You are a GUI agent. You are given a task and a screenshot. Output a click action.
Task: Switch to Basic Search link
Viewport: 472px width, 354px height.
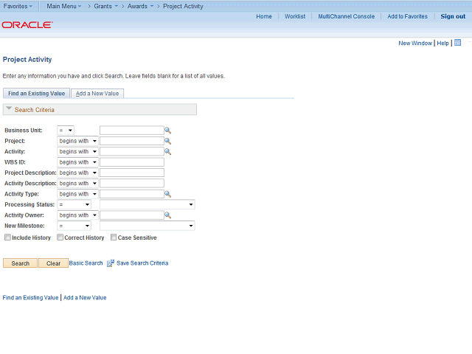(x=86, y=263)
